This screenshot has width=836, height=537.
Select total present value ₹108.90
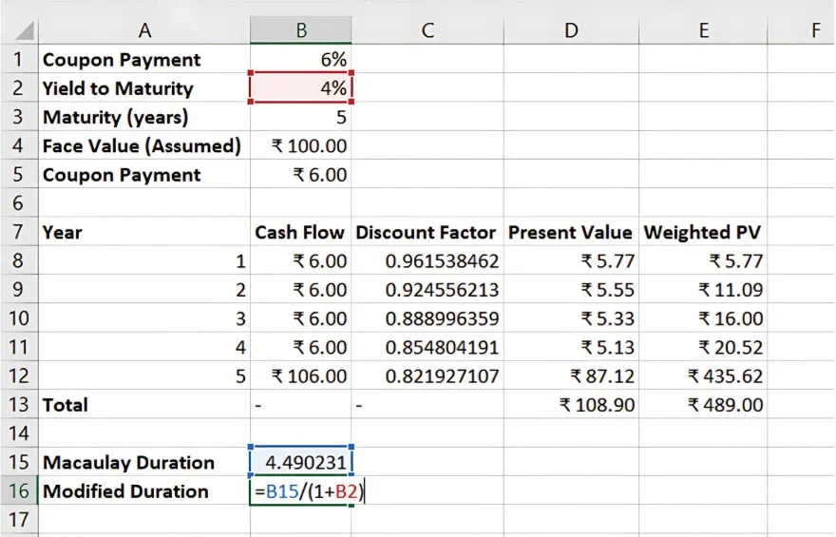click(571, 405)
